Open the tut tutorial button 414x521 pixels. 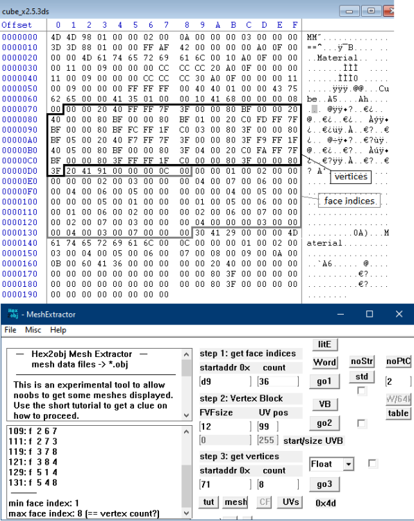(208, 502)
